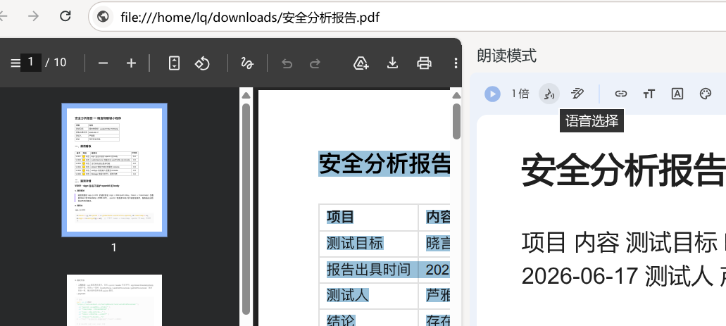Toggle links in reading mode
Screen dimensions: 726x326
coord(620,94)
